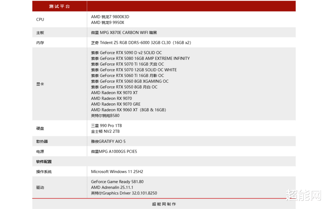Viewport: 328px width, 209px height.
Task: Click the 金士顿 NV2 2TB entry
Action: point(105,131)
